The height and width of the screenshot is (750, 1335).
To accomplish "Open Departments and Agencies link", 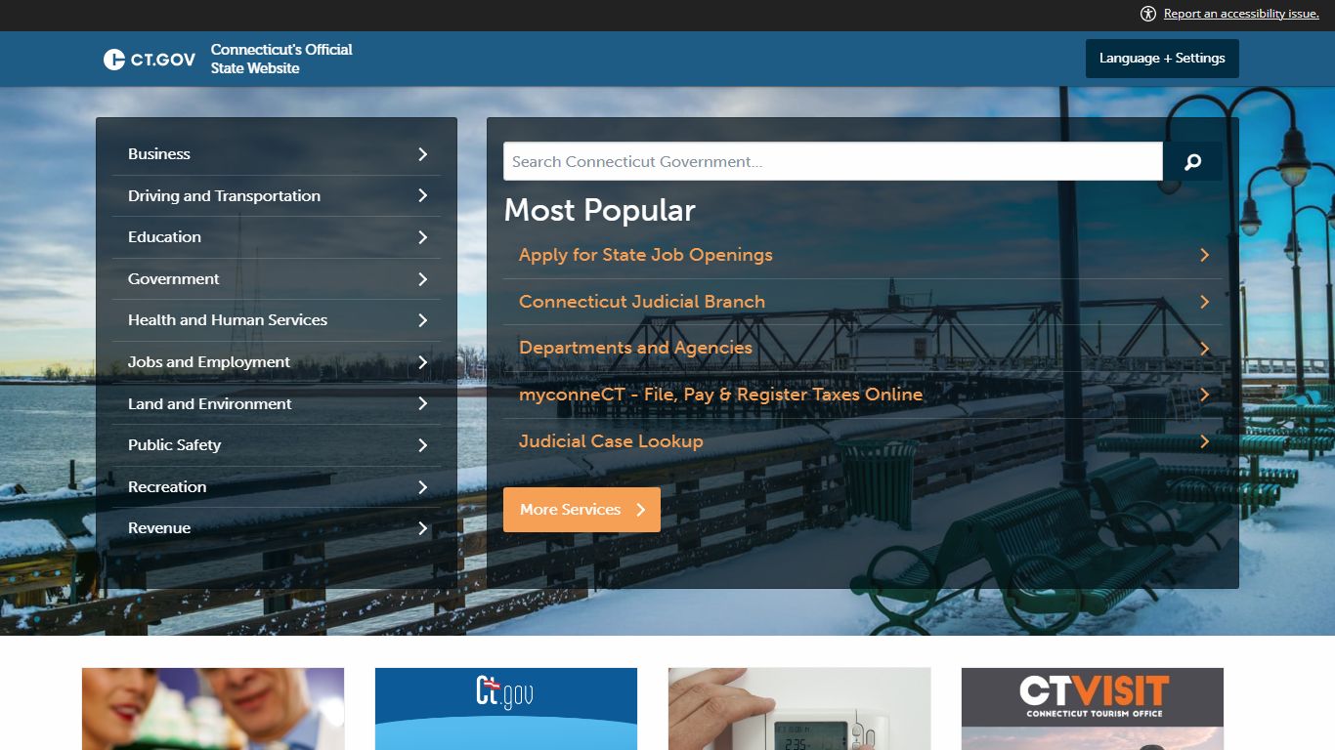I will (635, 348).
